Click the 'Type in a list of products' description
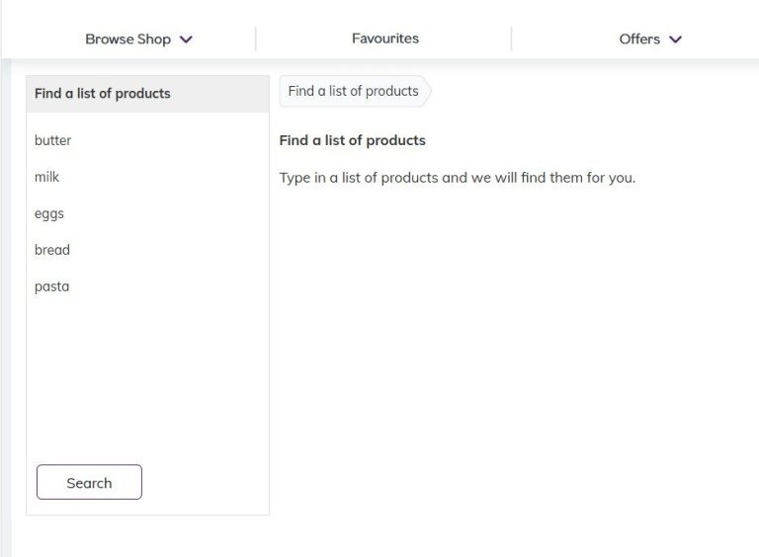759x557 pixels. (x=457, y=178)
